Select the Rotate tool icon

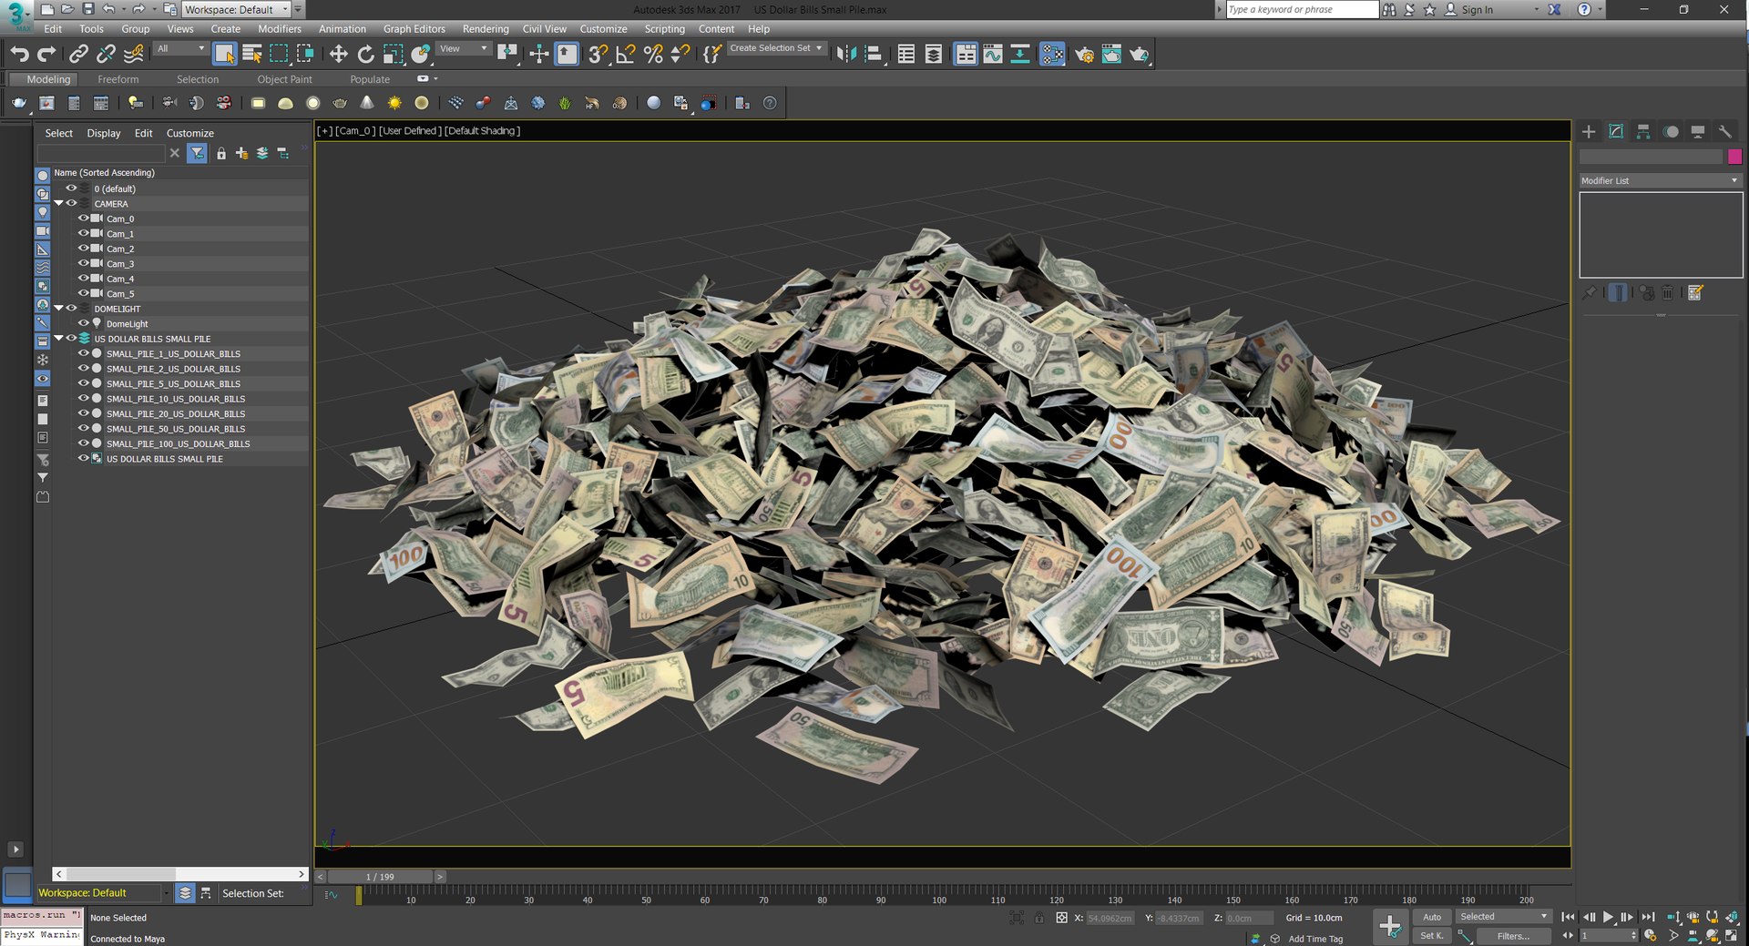point(365,55)
